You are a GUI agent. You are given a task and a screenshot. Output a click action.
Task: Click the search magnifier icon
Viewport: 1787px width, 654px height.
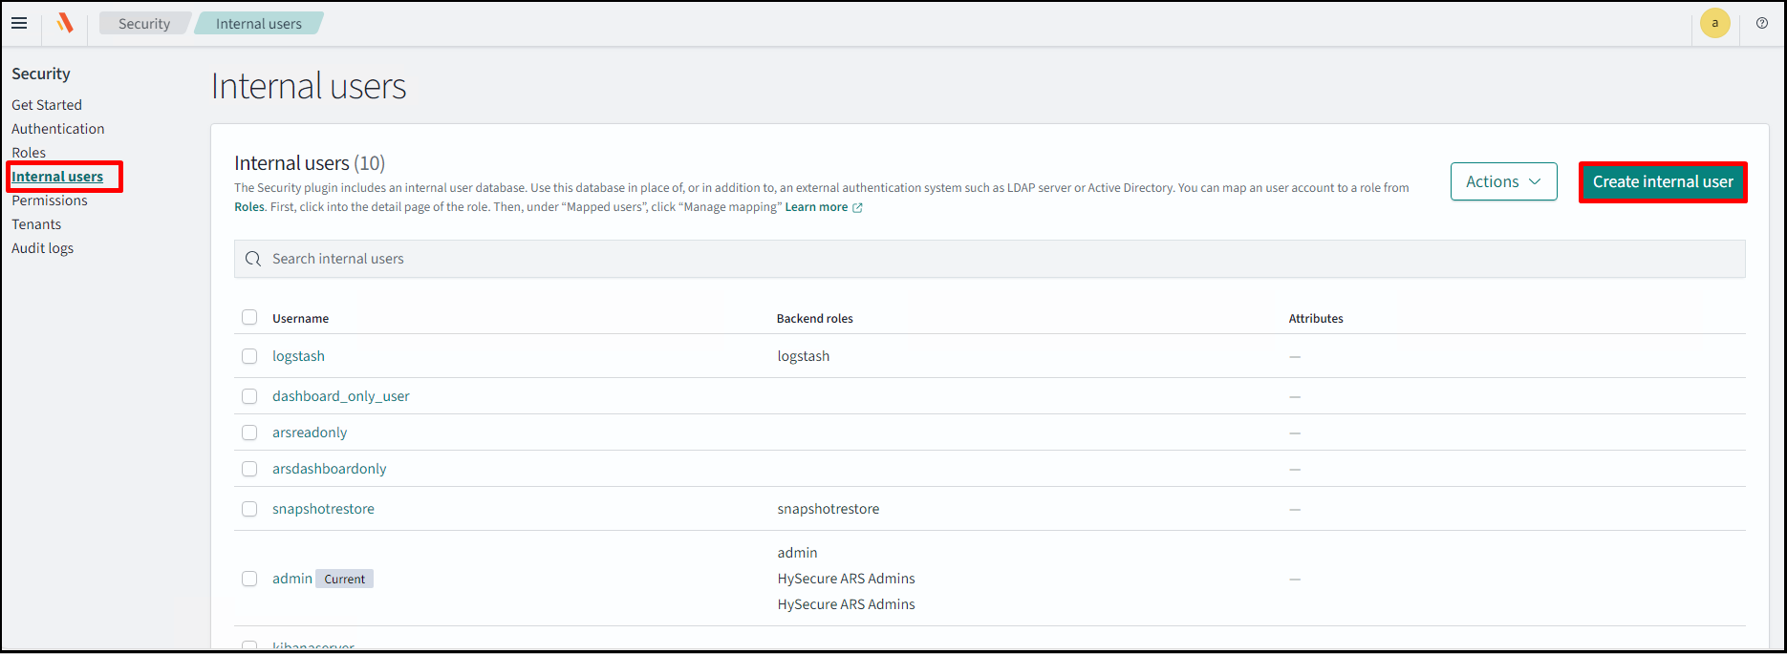point(253,259)
